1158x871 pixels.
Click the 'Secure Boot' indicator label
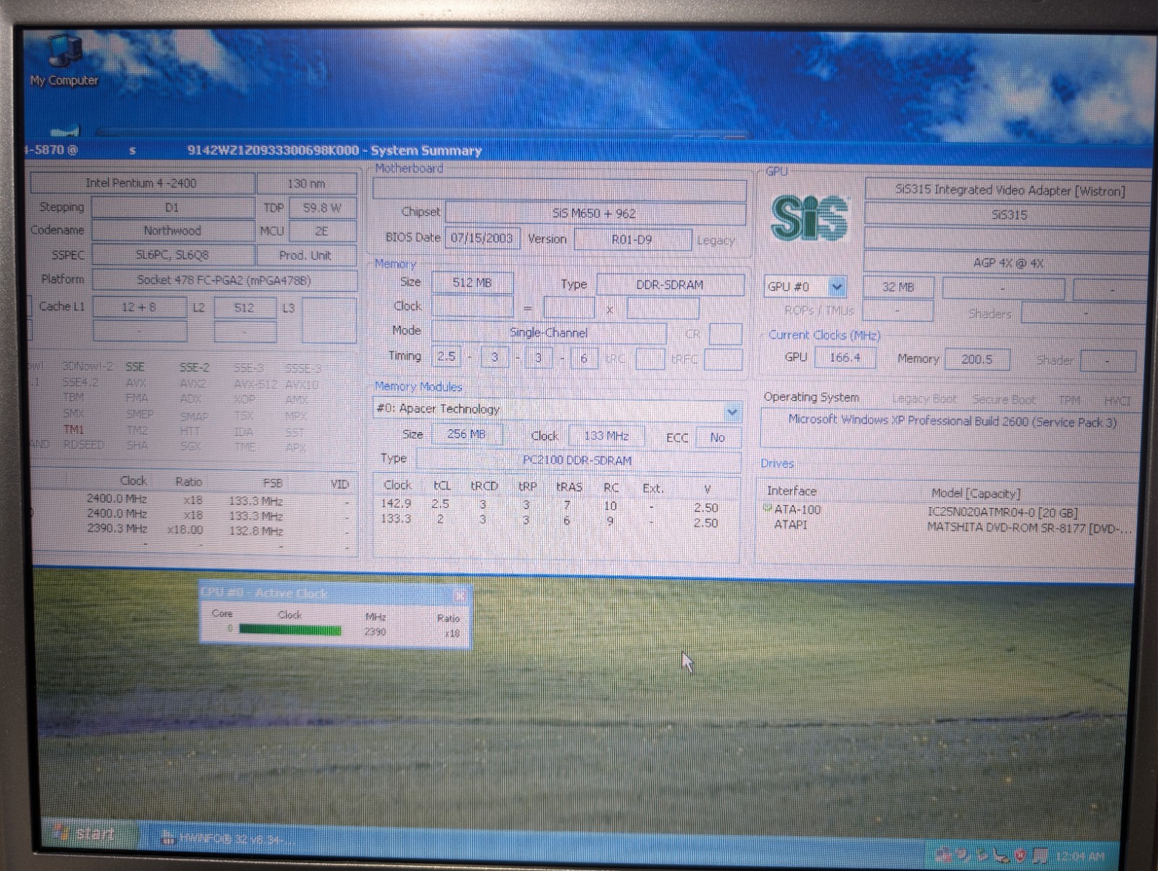point(1004,399)
